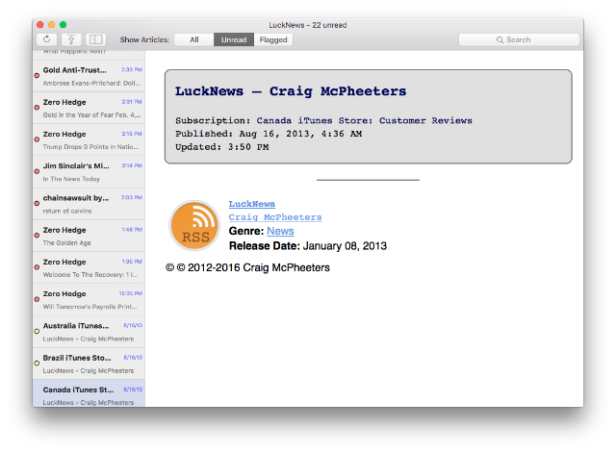
Task: Close the LuckNews window
Action: click(40, 25)
